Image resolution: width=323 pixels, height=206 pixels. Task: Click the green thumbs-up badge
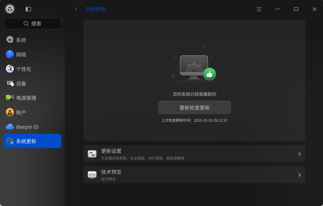click(209, 74)
